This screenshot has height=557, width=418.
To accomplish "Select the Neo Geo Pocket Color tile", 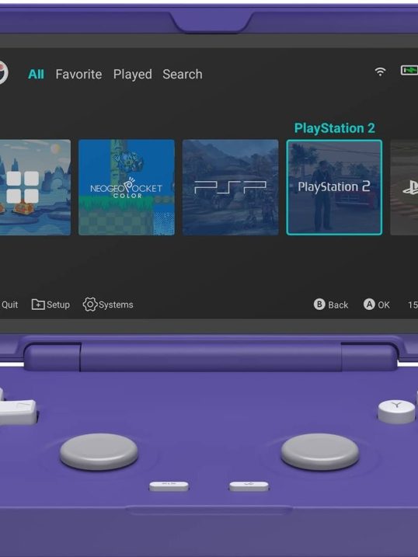I will pos(127,187).
